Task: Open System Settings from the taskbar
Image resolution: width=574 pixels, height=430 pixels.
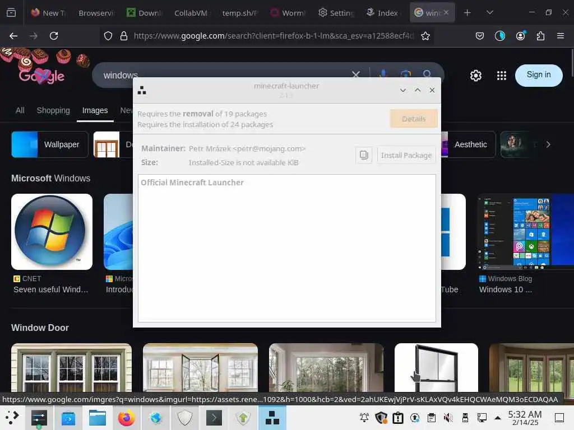Action: [39, 418]
